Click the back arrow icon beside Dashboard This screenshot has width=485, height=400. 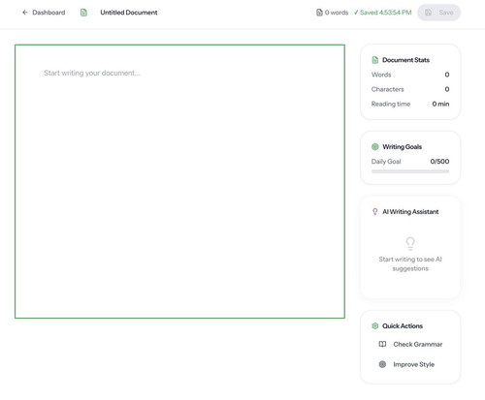(25, 13)
